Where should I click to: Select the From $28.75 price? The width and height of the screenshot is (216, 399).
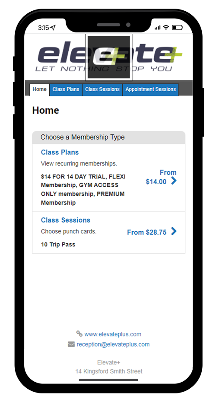(x=146, y=232)
